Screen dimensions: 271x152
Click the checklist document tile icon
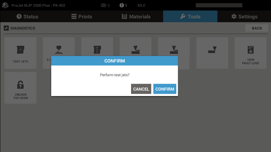coord(97,50)
